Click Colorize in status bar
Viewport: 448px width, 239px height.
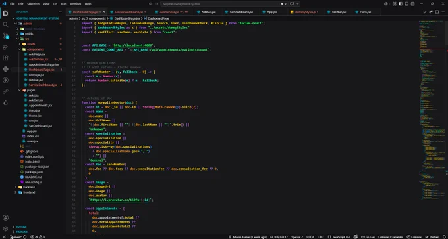point(414,237)
